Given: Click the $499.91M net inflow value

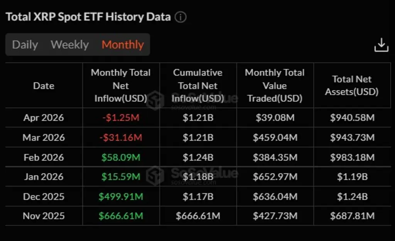Looking at the screenshot, I should (x=121, y=196).
